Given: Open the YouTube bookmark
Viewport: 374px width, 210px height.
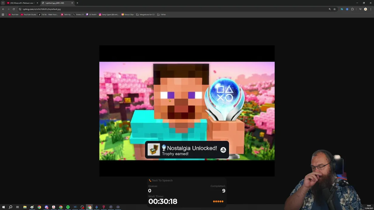Looking at the screenshot, I should click(x=13, y=15).
